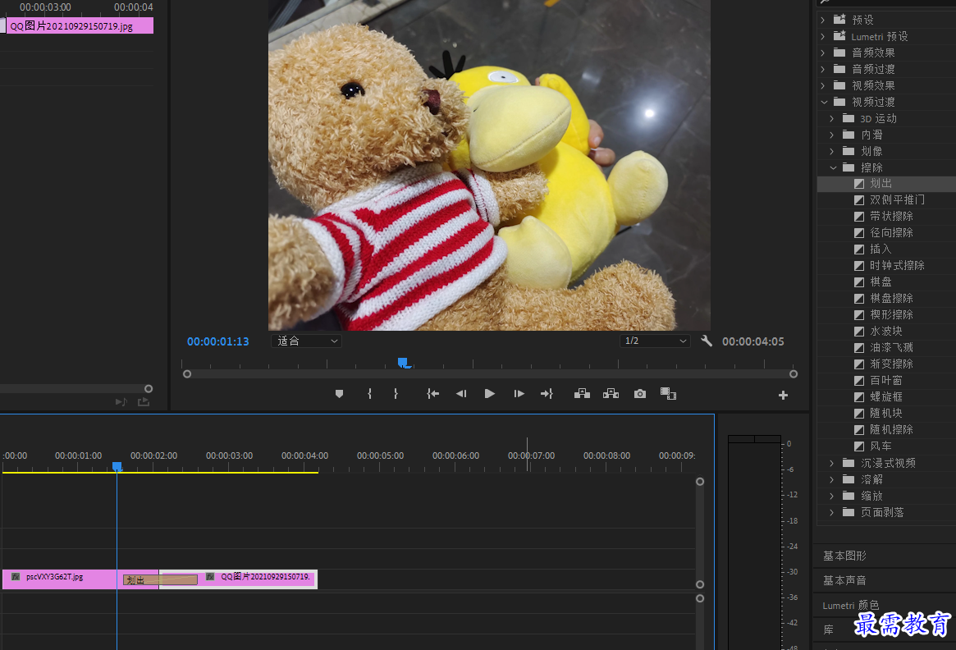This screenshot has width=956, height=650.
Task: Expand the 溶解 folder
Action: (831, 480)
